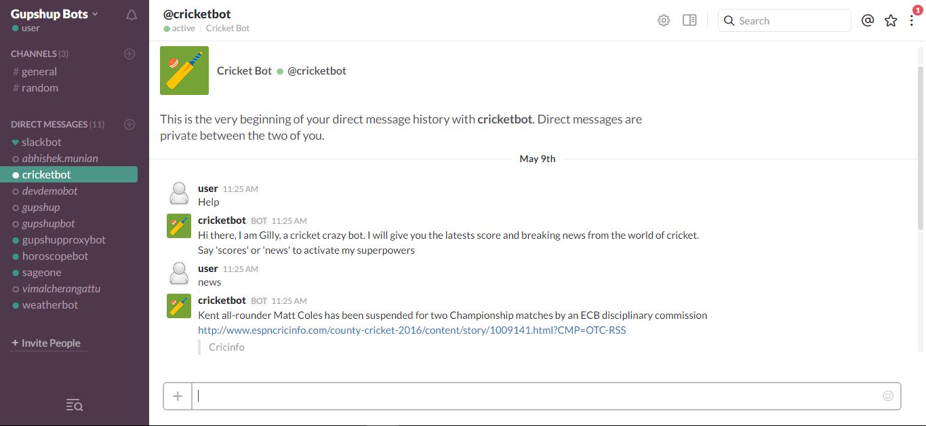Open the channel settings gear
This screenshot has height=426, width=926.
664,20
